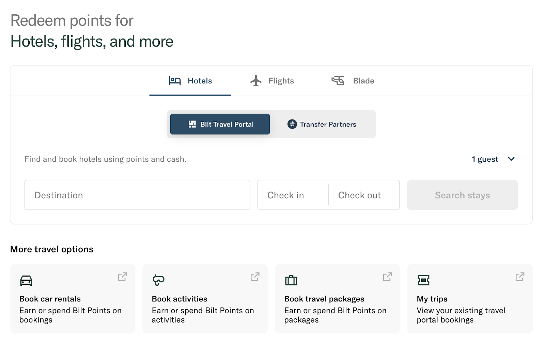Image resolution: width=545 pixels, height=348 pixels.
Task: Click the bed icon on Hotels tab
Action: [x=175, y=81]
